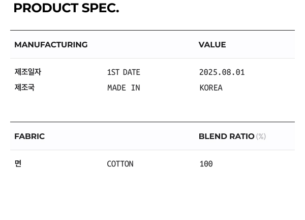The width and height of the screenshot is (305, 220).
Task: Click the dark line above FABRIC header
Action: 152,122
